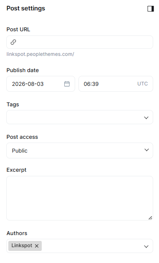Focus the Post URL slug input
Viewport: 159px width, 263px height.
pyautogui.click(x=80, y=42)
